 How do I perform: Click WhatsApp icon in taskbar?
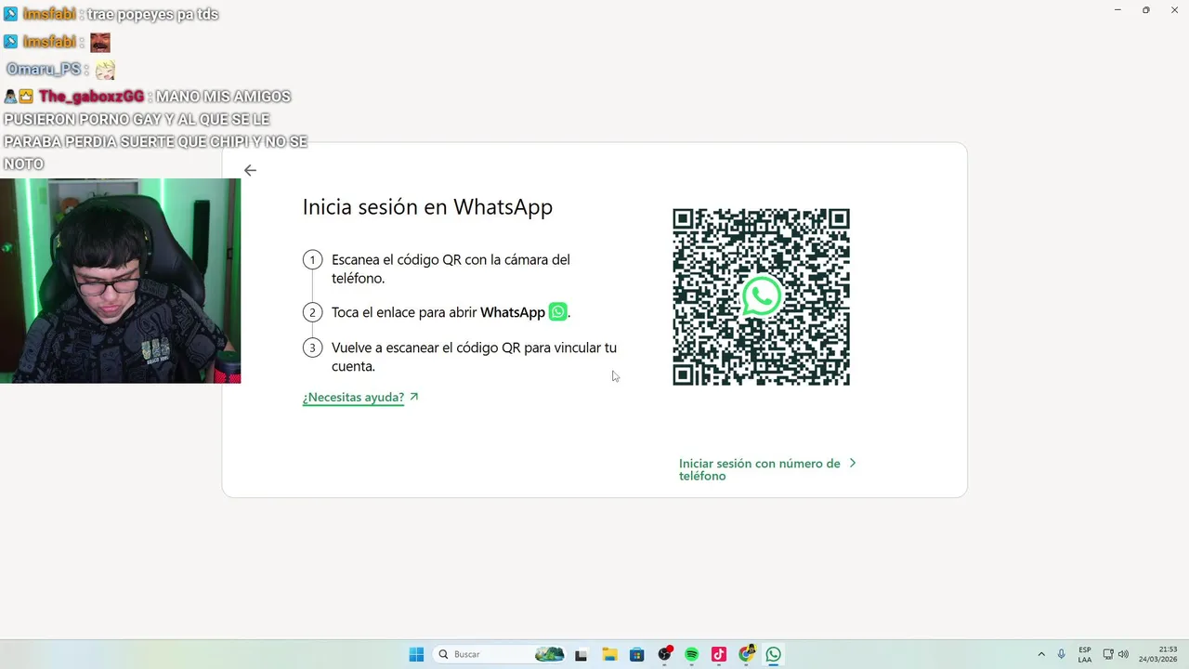coord(773,654)
